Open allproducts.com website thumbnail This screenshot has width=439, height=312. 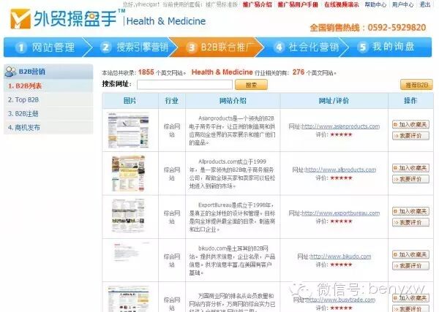pos(129,174)
